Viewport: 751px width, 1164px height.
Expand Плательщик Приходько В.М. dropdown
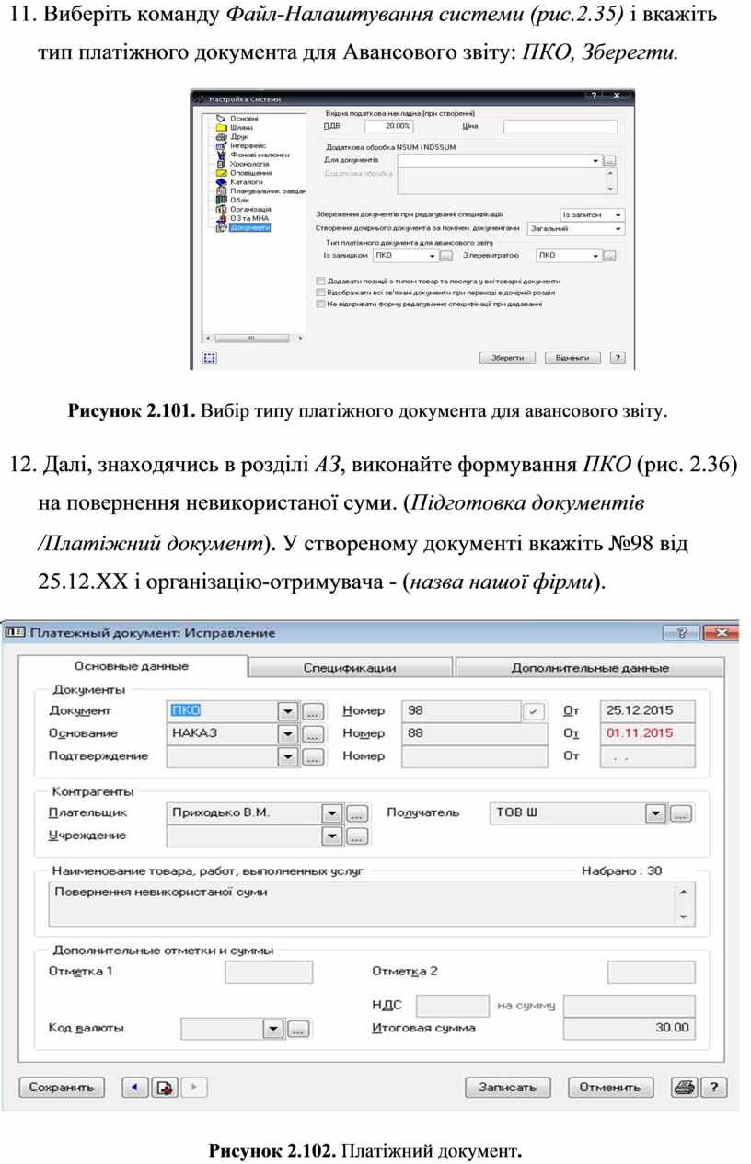pos(333,813)
